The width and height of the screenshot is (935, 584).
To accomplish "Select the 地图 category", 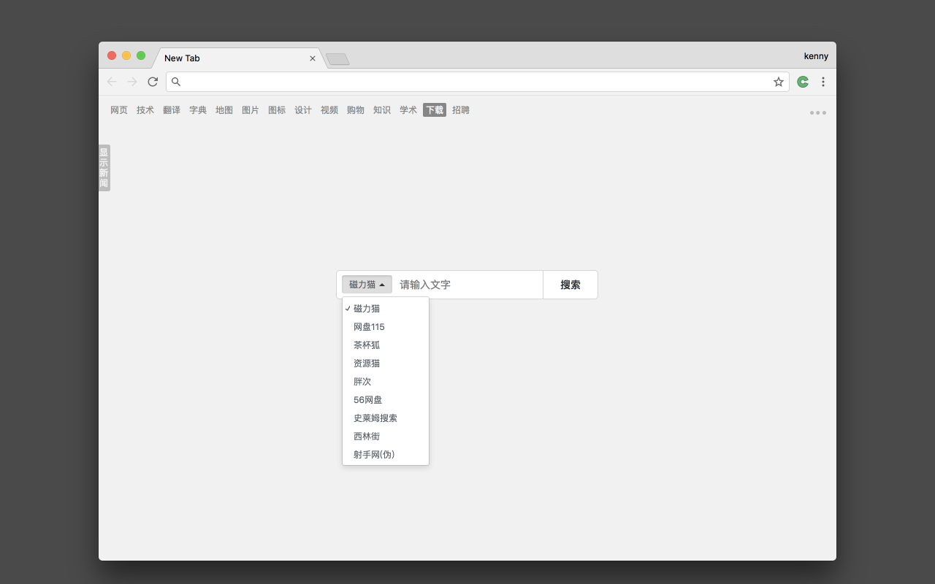I will [224, 110].
